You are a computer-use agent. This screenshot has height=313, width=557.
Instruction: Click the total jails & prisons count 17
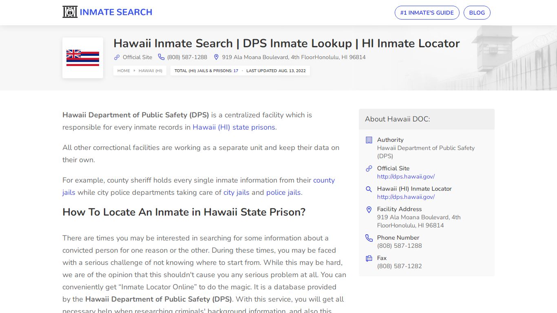coord(236,71)
